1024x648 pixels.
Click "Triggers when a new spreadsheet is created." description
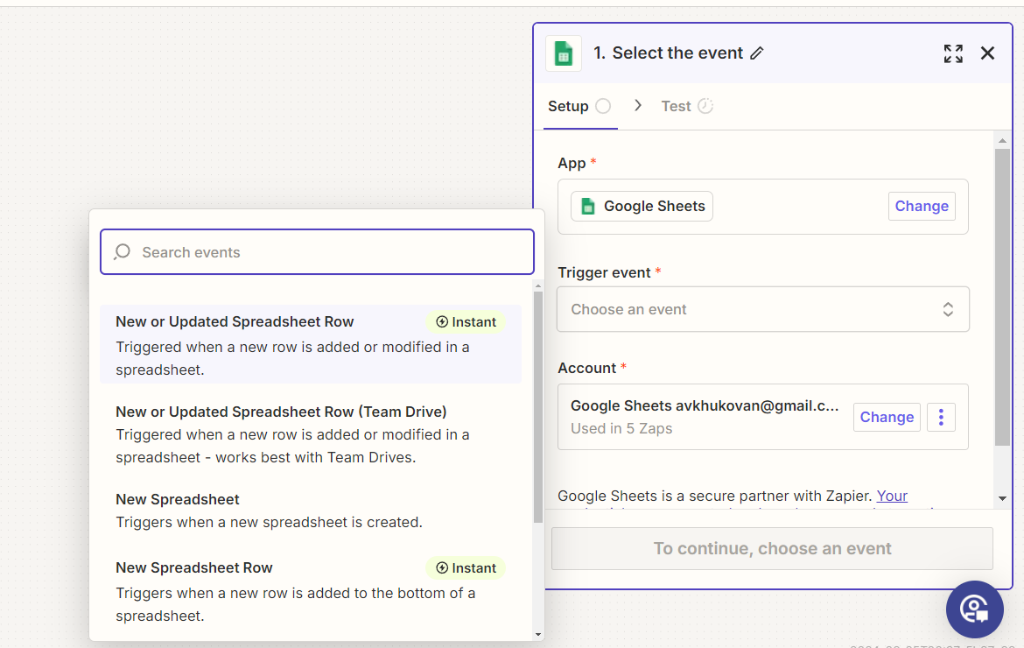click(269, 523)
